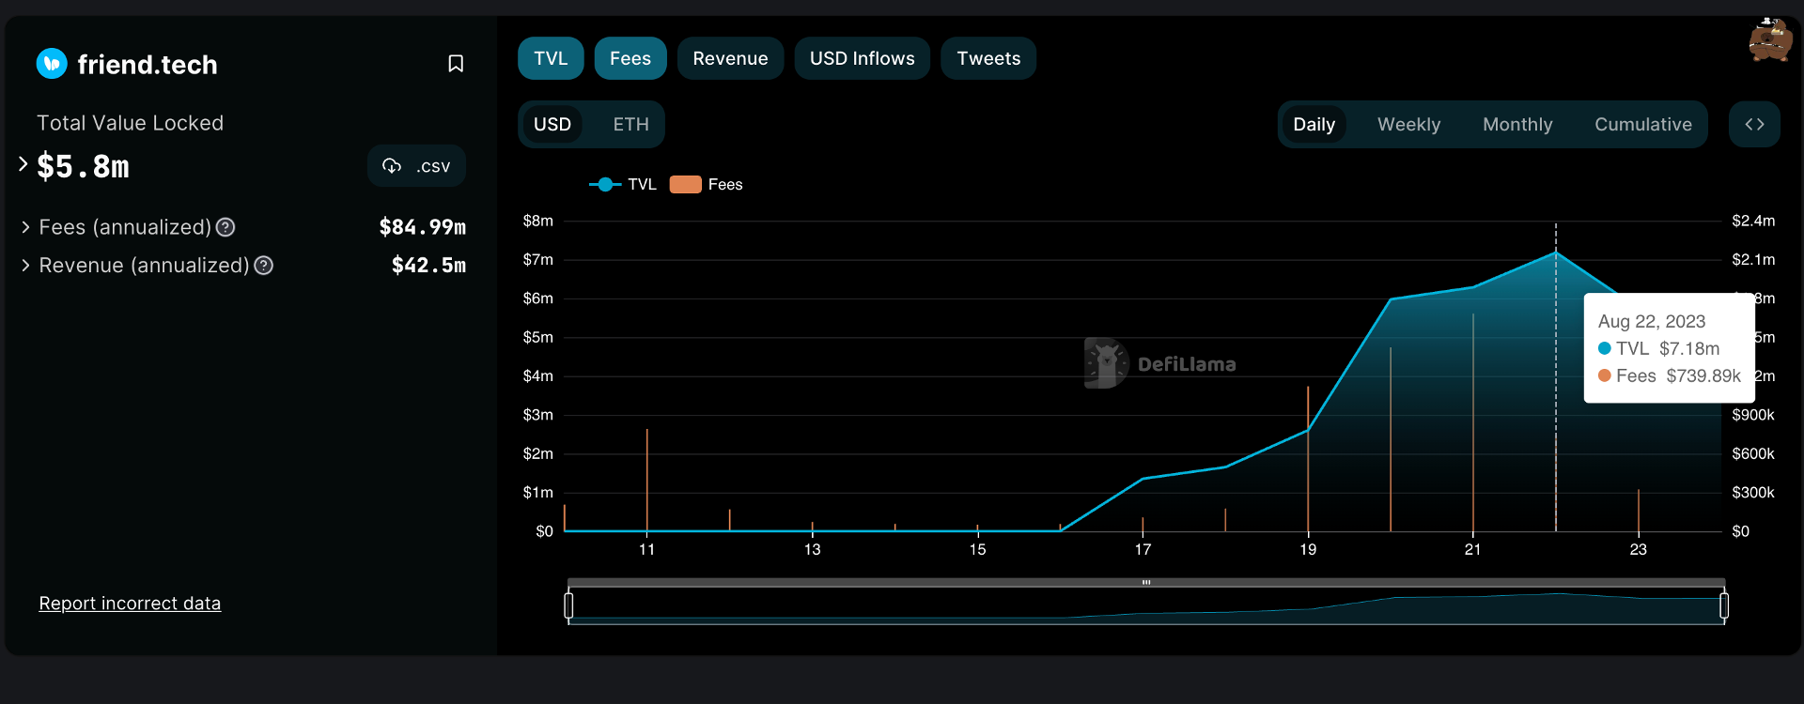This screenshot has width=1804, height=704.
Task: Expand the Fees (annualized) row
Action: click(x=25, y=227)
